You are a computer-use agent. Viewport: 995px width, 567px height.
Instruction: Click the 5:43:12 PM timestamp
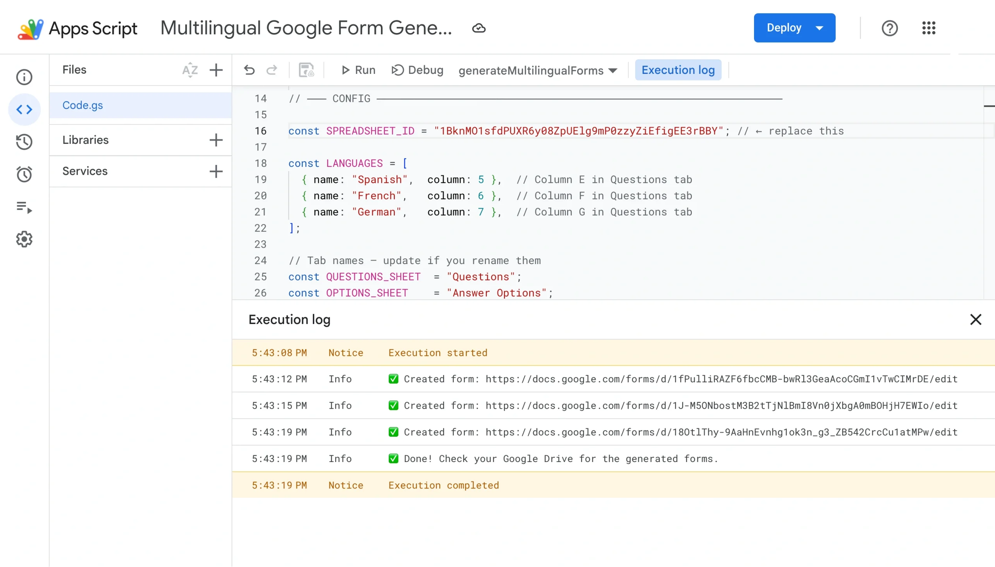(x=279, y=379)
